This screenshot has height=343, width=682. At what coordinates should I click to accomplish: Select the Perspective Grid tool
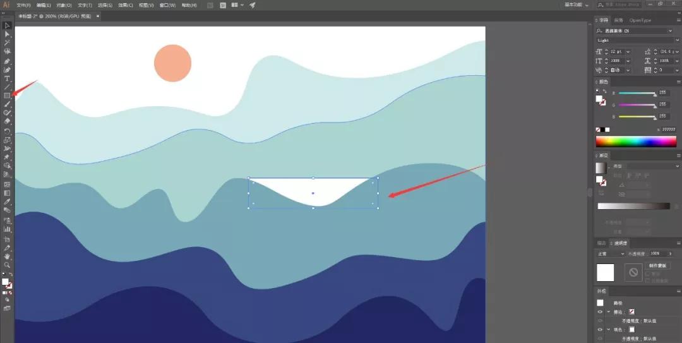tap(7, 174)
